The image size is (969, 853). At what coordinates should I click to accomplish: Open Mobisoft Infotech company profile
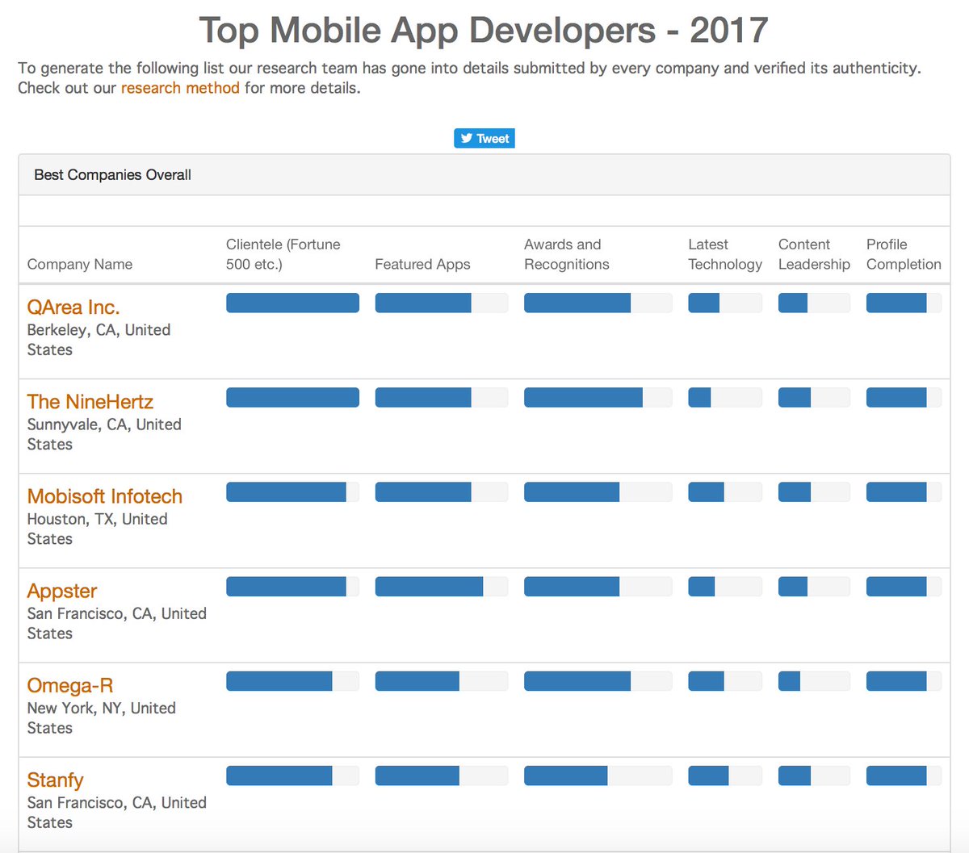click(x=105, y=496)
